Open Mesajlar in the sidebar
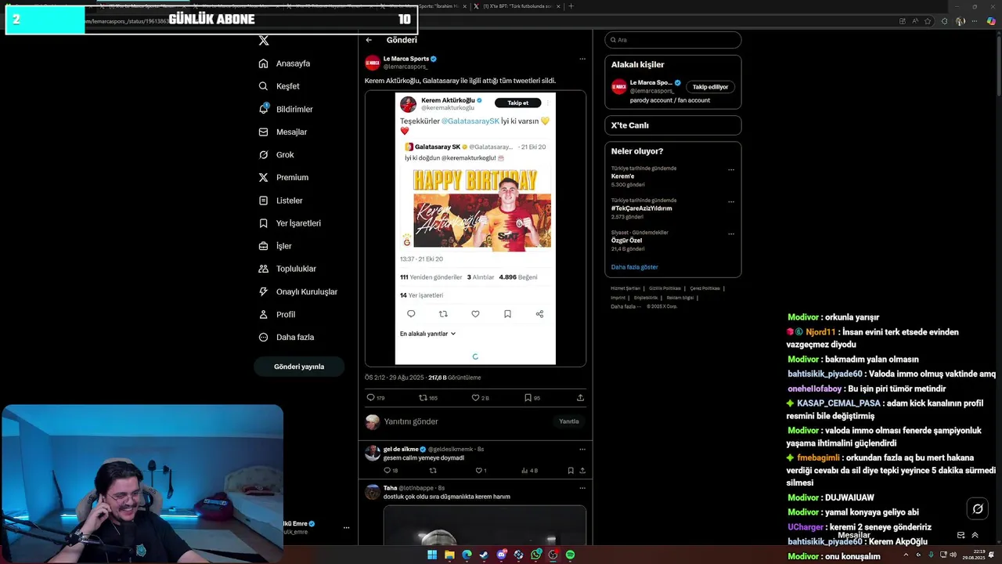Image resolution: width=1002 pixels, height=564 pixels. tap(283, 132)
